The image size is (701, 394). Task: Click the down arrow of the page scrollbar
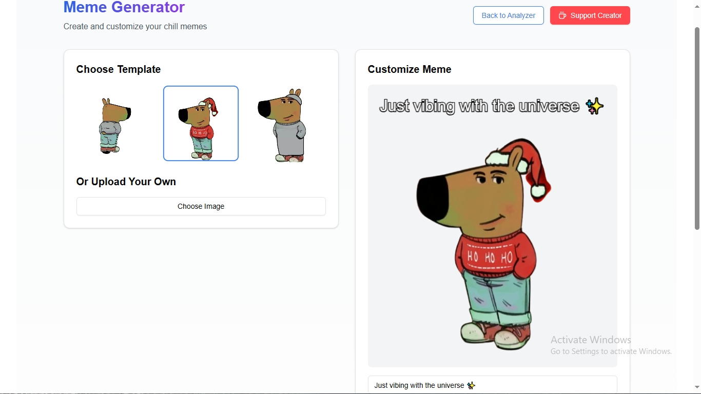click(x=697, y=387)
